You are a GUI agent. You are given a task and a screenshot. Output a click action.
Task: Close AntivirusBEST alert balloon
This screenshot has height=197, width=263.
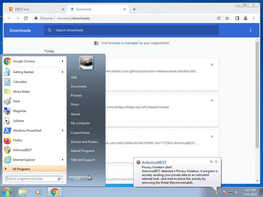click(216, 162)
